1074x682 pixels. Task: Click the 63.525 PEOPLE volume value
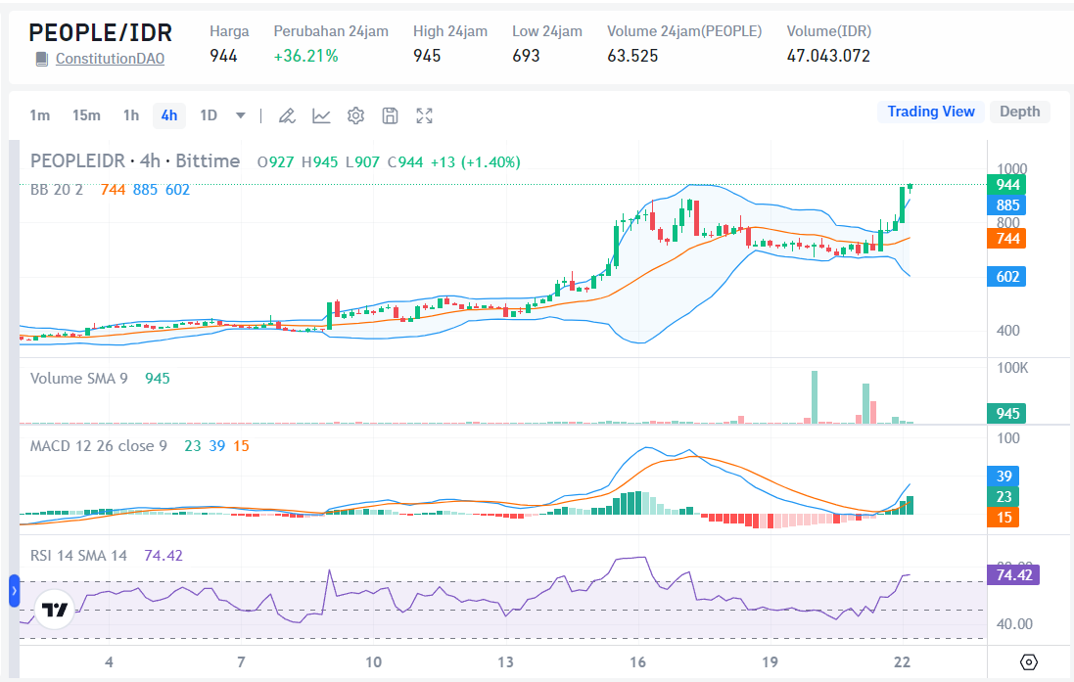[x=632, y=56]
